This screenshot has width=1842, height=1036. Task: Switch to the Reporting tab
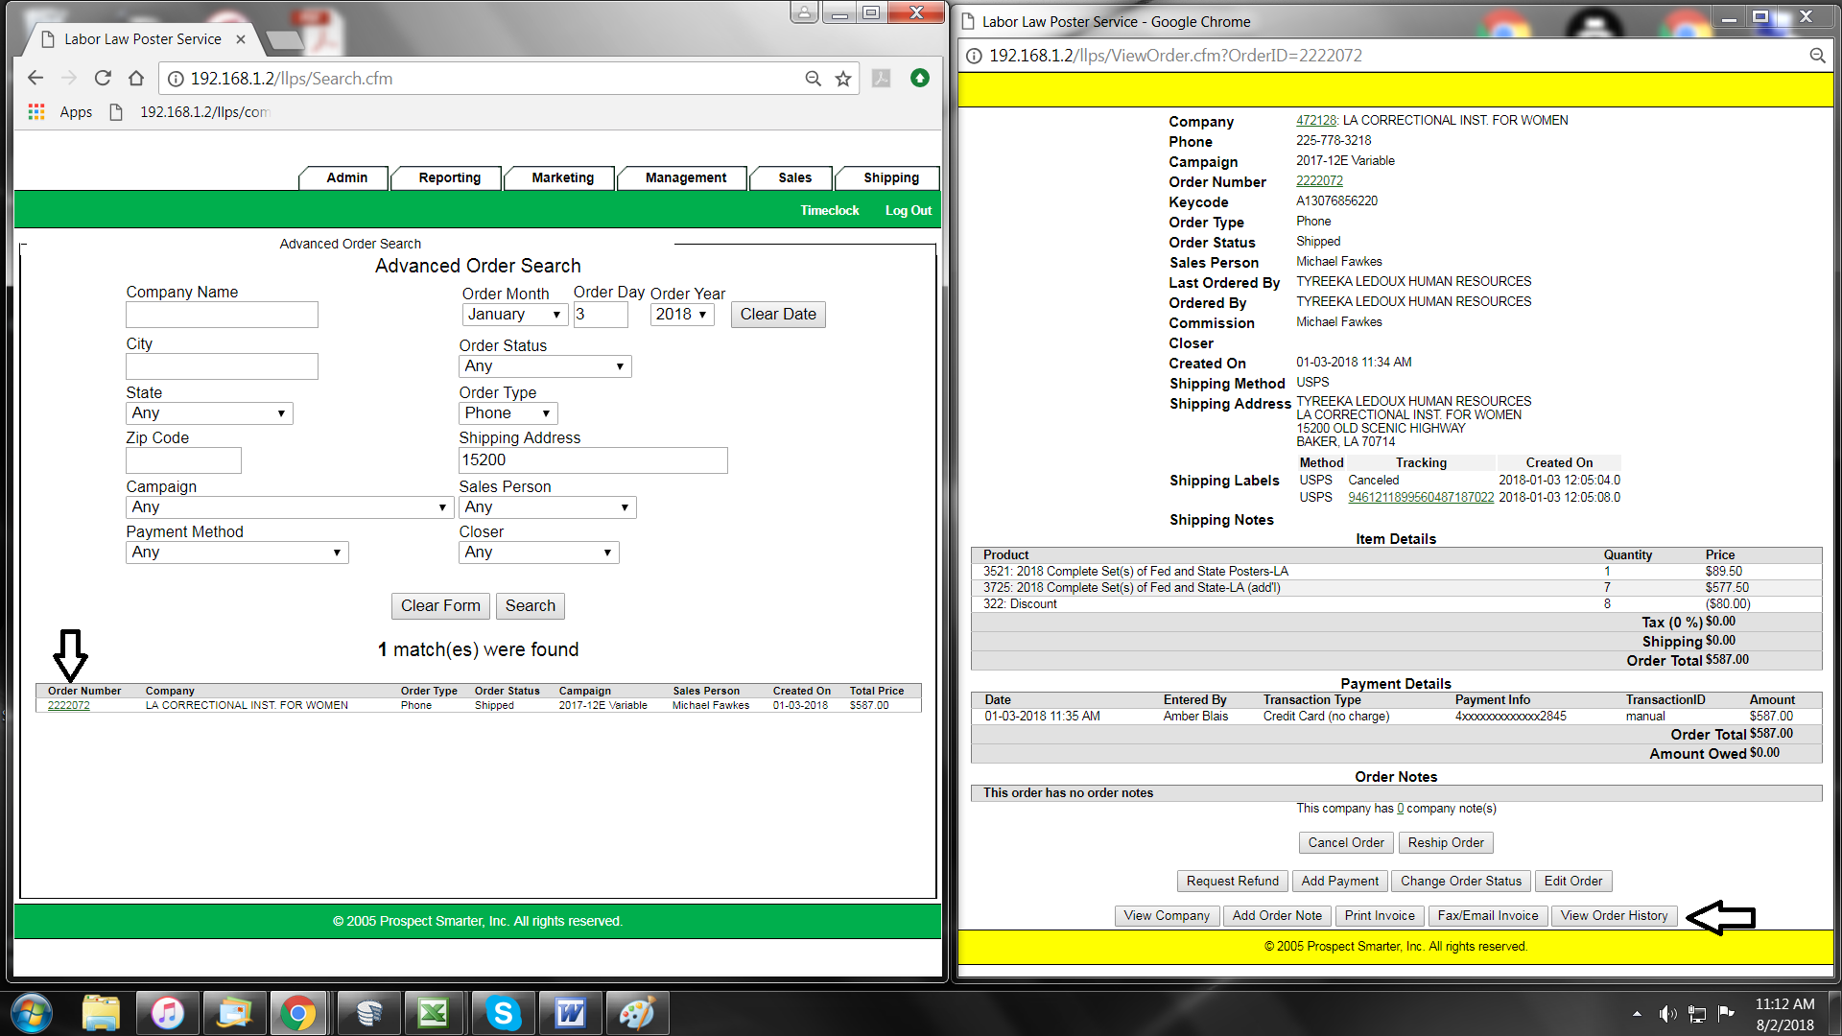449,178
